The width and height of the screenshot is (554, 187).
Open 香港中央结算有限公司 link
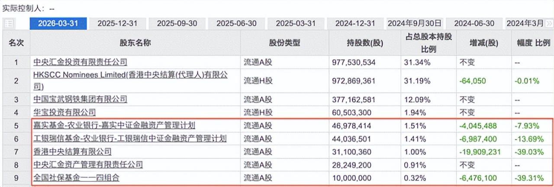tap(72, 152)
